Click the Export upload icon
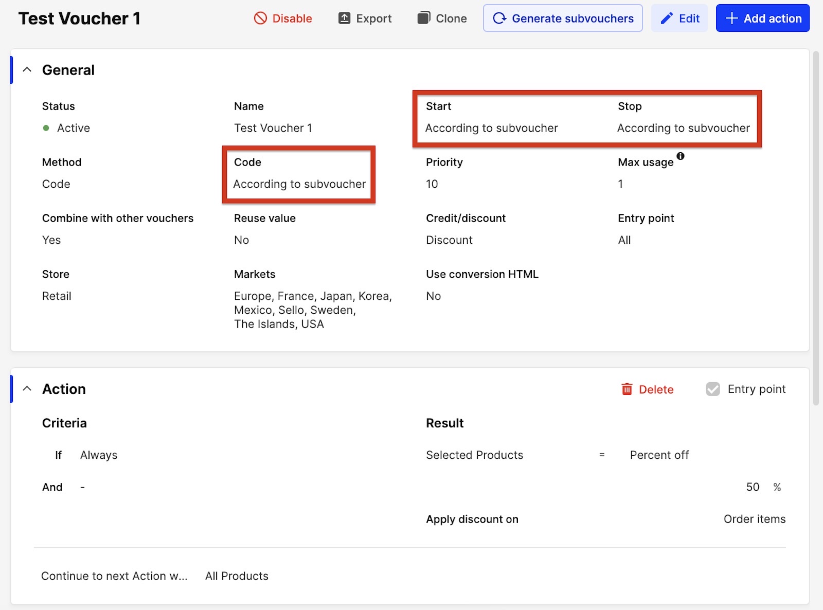Viewport: 823px width, 610px height. (x=344, y=19)
